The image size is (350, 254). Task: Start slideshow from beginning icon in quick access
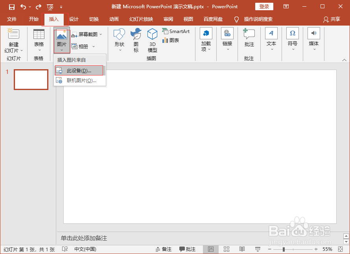pyautogui.click(x=50, y=7)
